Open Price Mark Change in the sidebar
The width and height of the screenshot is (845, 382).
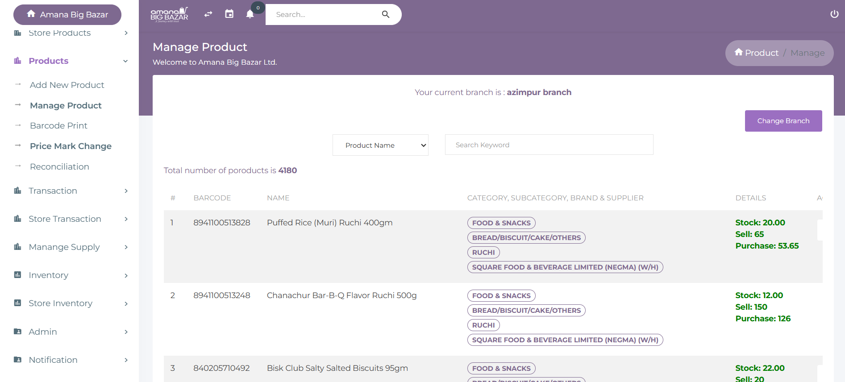tap(71, 146)
